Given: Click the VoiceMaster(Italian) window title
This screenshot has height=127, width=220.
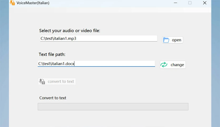Looking at the screenshot, I should point(33,3).
